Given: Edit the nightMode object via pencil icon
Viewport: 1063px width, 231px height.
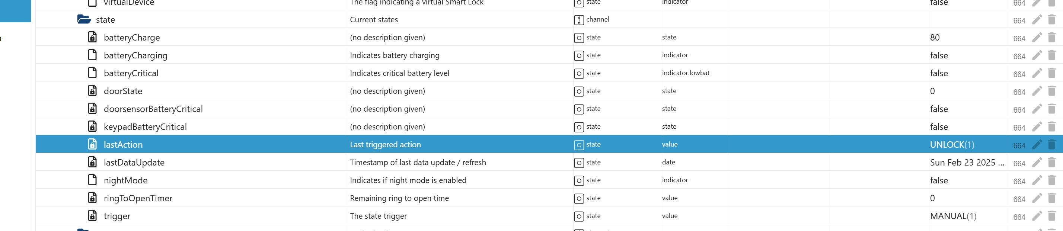Looking at the screenshot, I should [1037, 180].
